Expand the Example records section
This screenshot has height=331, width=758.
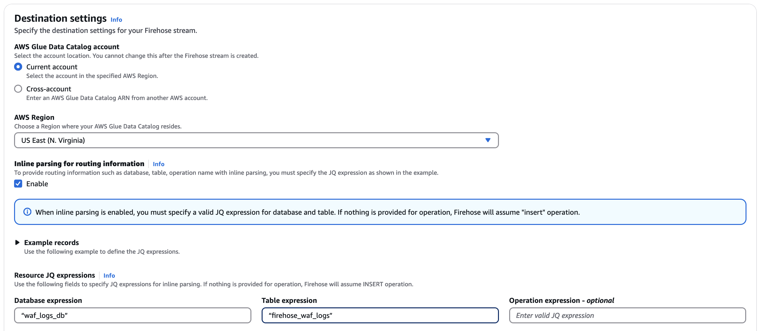click(x=51, y=242)
